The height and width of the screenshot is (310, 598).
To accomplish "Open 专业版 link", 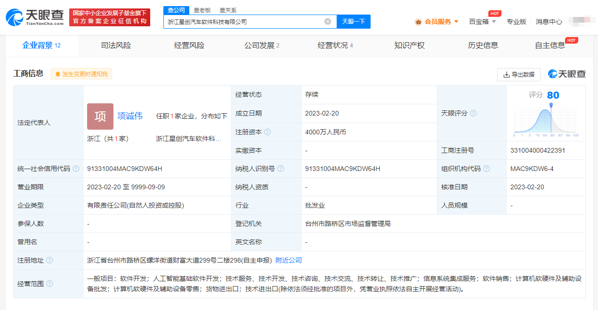I will (x=516, y=22).
